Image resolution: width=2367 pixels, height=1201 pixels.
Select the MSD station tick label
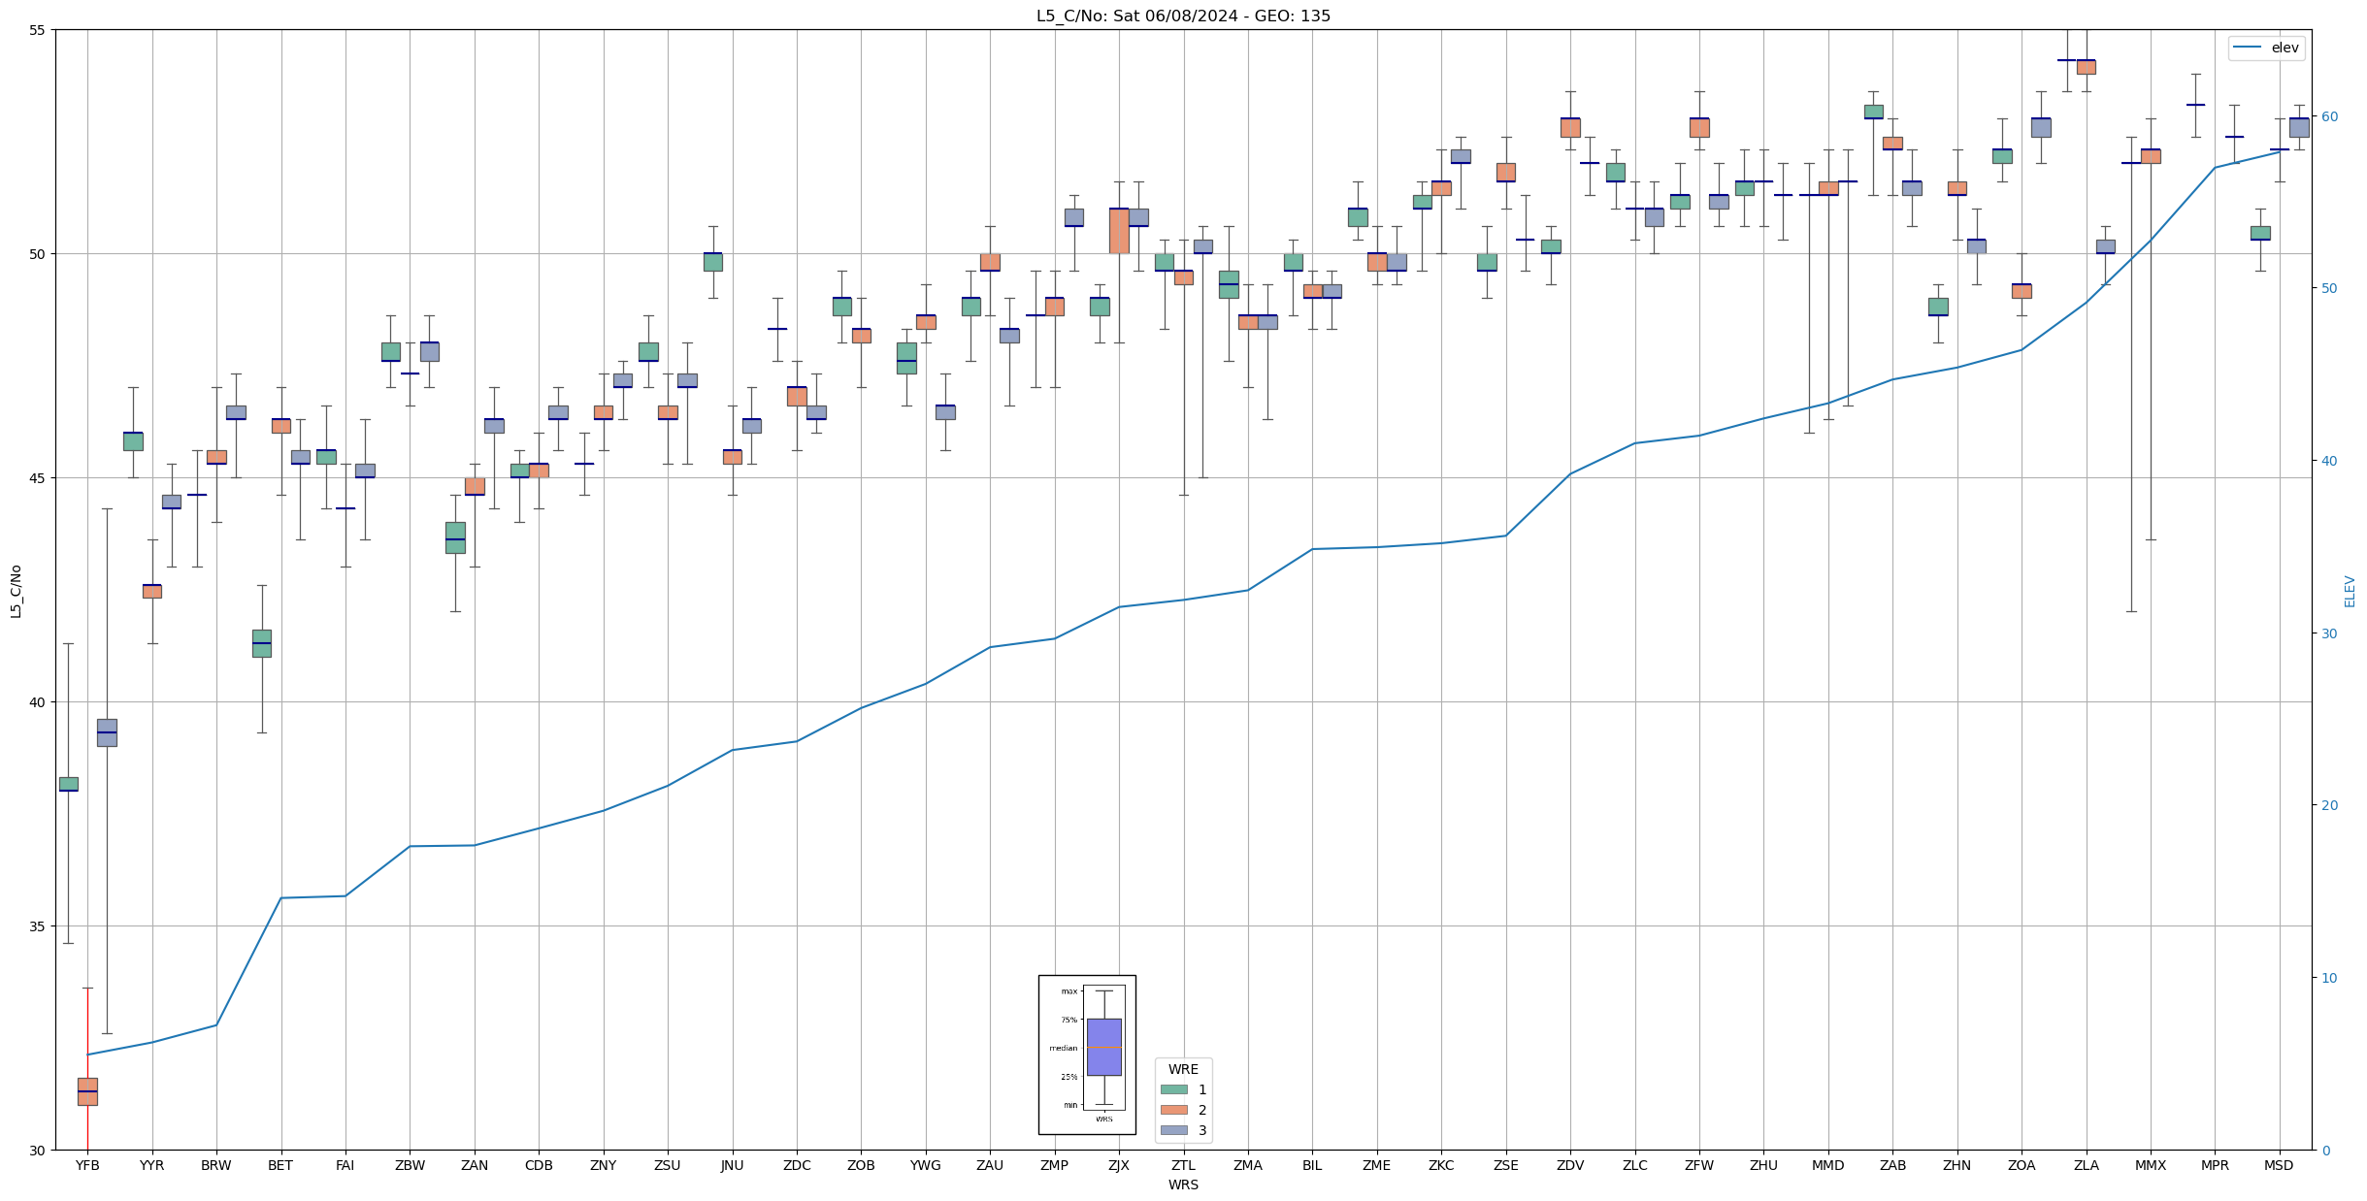(x=2279, y=1165)
